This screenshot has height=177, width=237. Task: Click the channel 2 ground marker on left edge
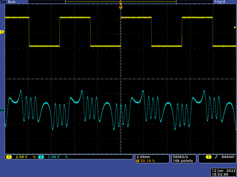[x=2, y=110]
